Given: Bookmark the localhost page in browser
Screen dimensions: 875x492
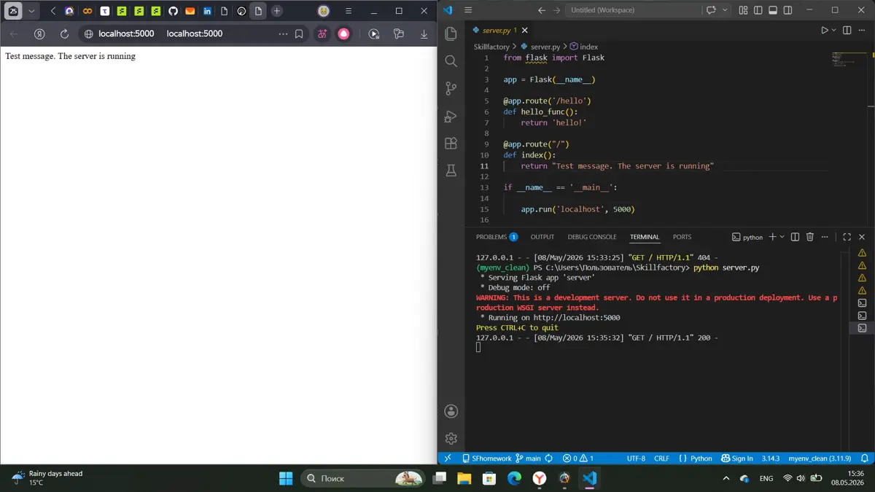Looking at the screenshot, I should click(299, 34).
